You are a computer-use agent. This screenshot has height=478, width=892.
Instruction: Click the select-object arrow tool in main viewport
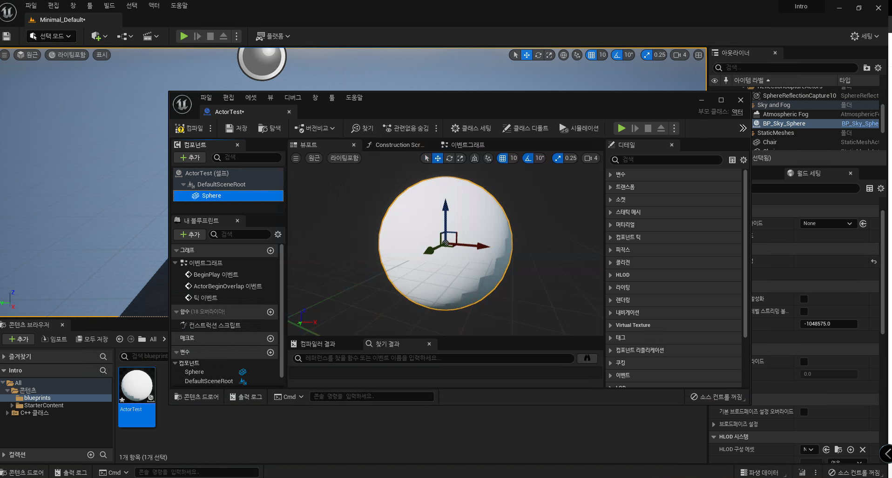(x=515, y=55)
